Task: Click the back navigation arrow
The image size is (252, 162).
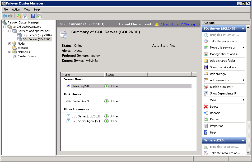Action: [x=4, y=16]
